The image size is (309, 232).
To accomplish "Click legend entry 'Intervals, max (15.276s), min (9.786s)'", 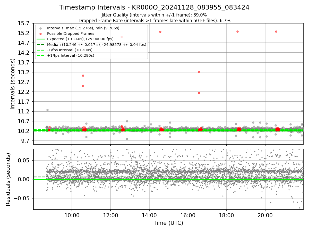I will (83, 28).
